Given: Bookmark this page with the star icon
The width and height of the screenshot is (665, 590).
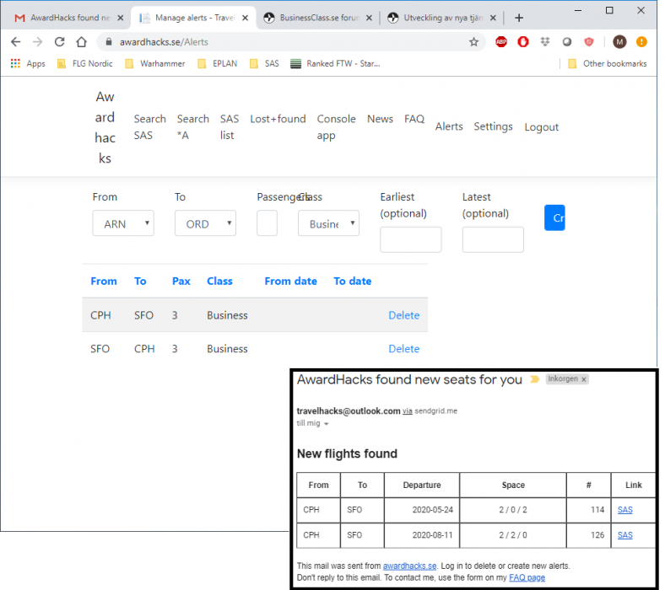Looking at the screenshot, I should click(473, 41).
